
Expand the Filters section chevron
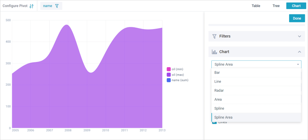pos(299,36)
